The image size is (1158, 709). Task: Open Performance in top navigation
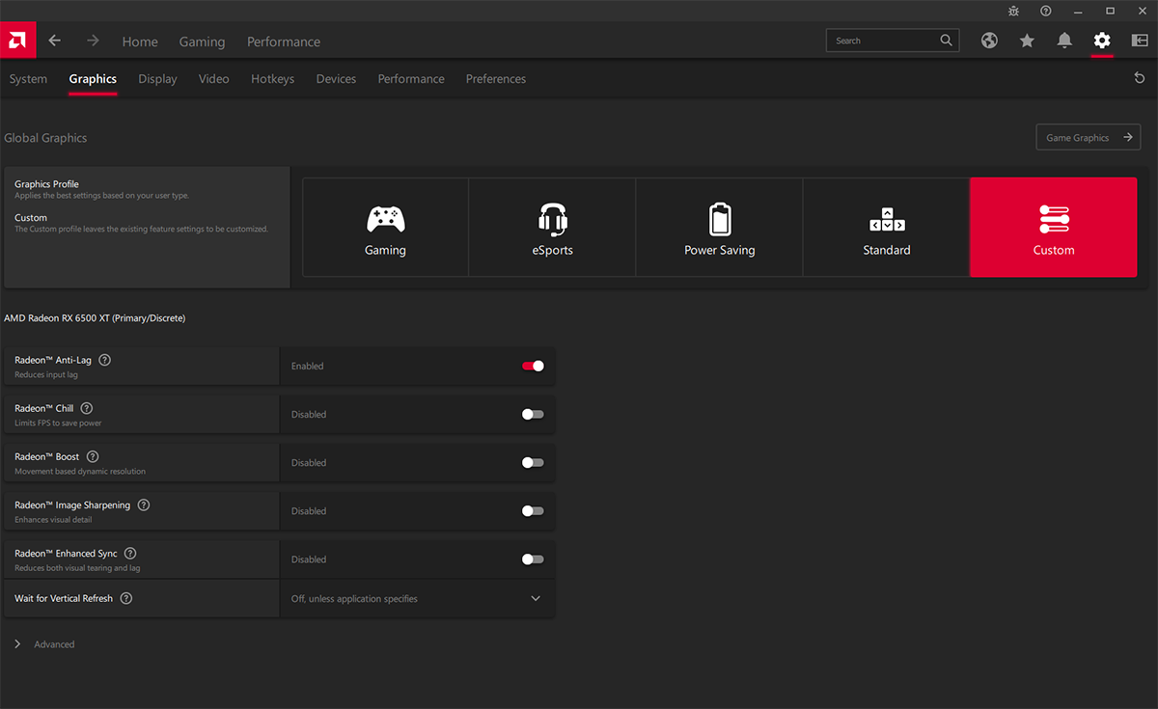pos(284,41)
